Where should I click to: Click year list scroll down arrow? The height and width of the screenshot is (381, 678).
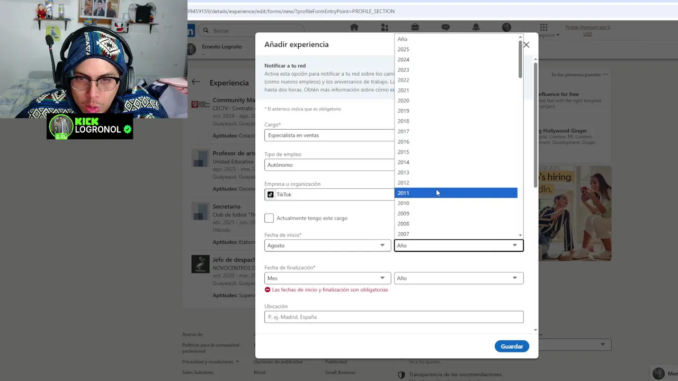520,235
